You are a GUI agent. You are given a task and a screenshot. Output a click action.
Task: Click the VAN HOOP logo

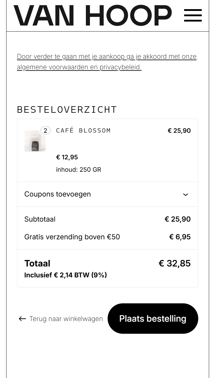point(93,15)
